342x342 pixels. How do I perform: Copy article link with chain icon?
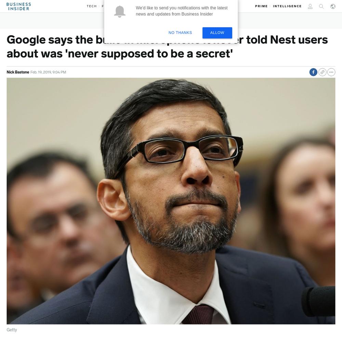[323, 72]
